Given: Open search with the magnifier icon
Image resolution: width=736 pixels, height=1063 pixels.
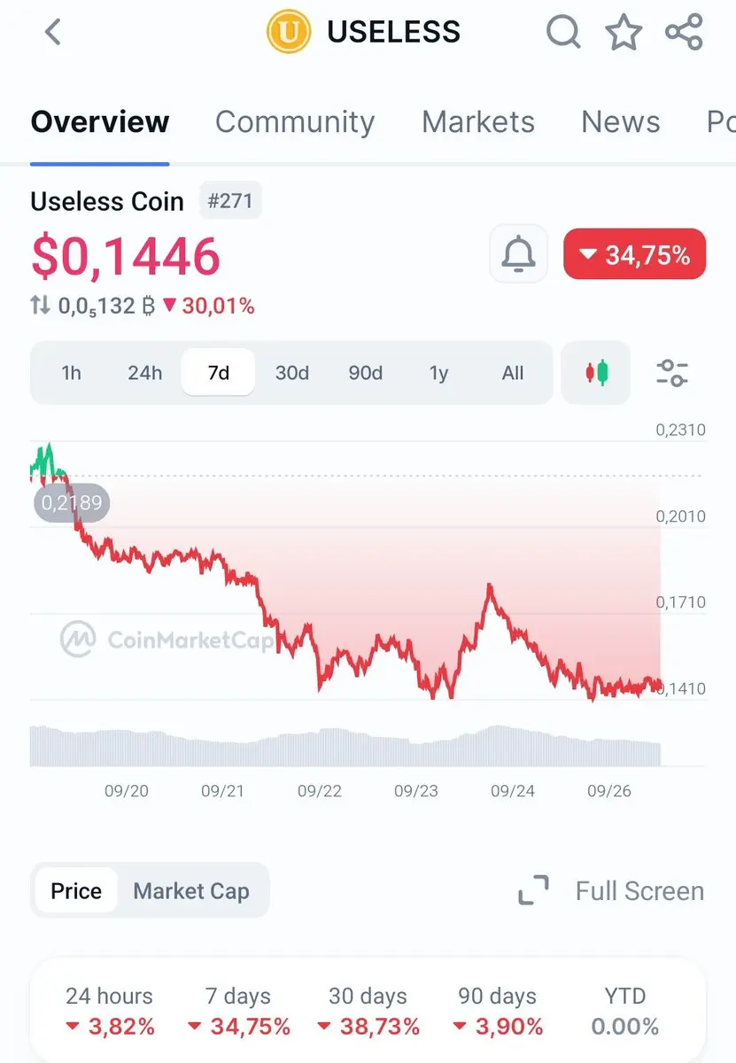Looking at the screenshot, I should click(563, 33).
